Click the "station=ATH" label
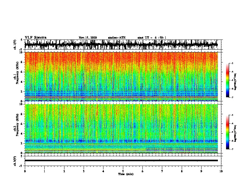 tap(117, 38)
